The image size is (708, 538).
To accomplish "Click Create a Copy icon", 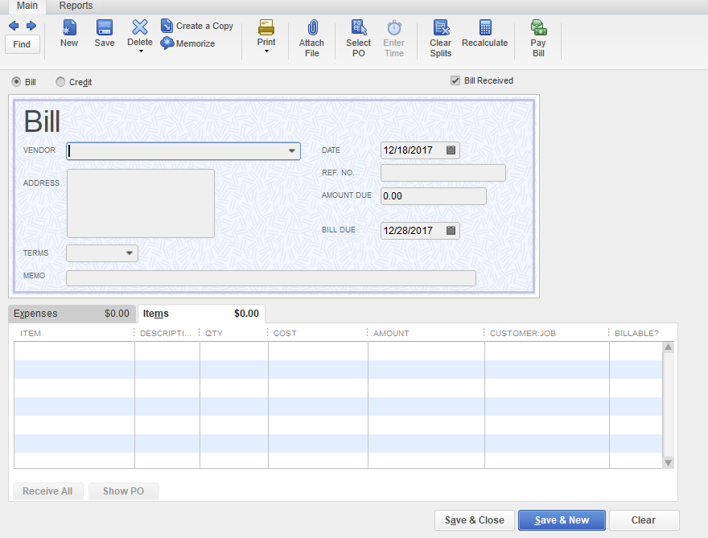I will (167, 26).
